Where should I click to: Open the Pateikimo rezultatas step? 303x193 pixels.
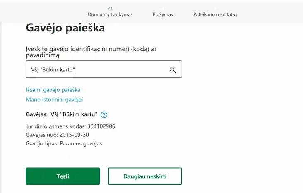[215, 14]
